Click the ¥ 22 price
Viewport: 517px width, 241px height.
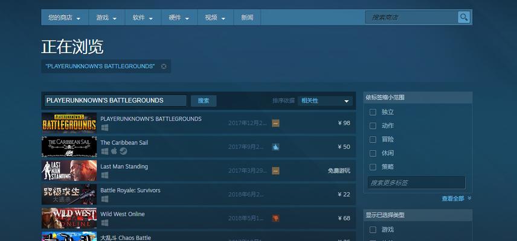point(344,195)
